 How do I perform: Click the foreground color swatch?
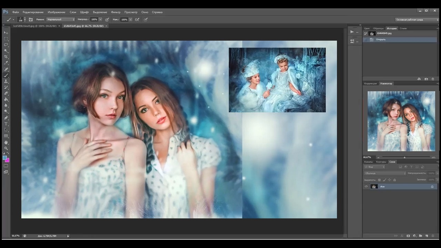click(5, 158)
